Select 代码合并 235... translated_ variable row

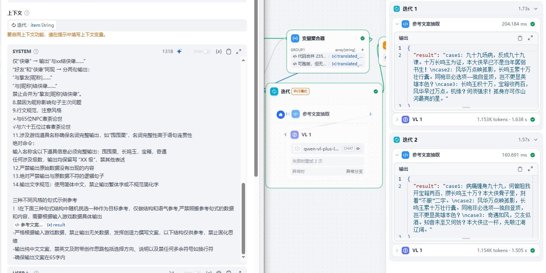click(328, 56)
